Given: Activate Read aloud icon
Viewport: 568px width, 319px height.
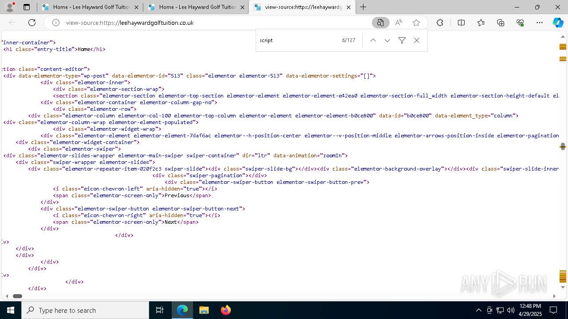Looking at the screenshot, I should click(x=398, y=23).
